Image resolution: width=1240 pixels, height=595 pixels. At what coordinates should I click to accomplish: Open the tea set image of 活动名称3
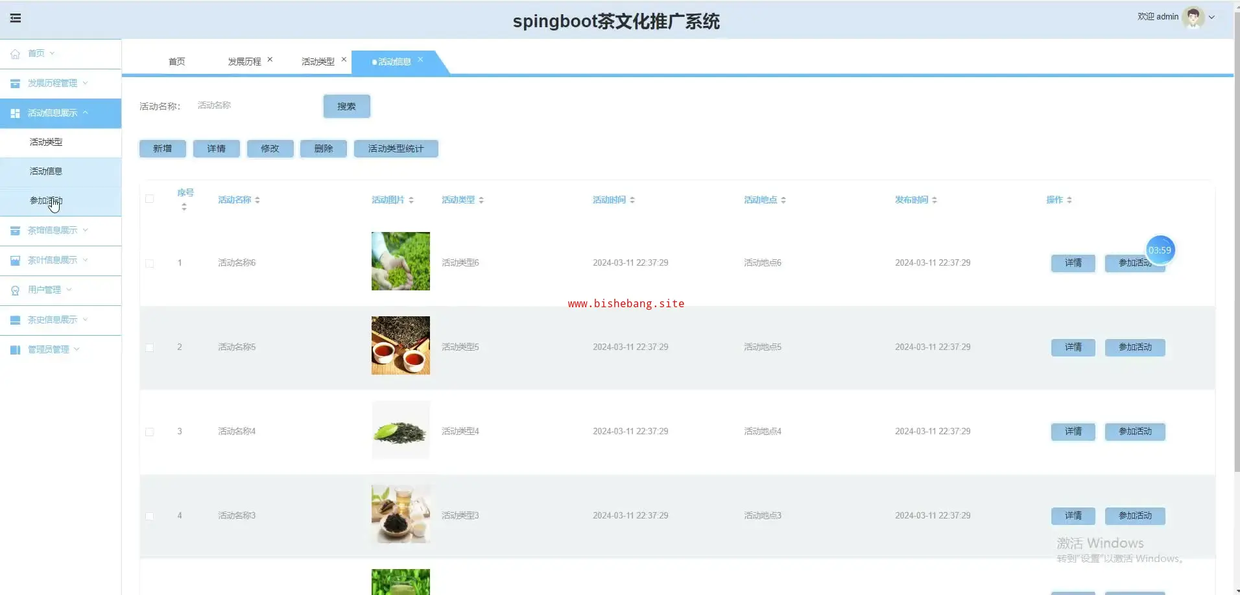[401, 514]
